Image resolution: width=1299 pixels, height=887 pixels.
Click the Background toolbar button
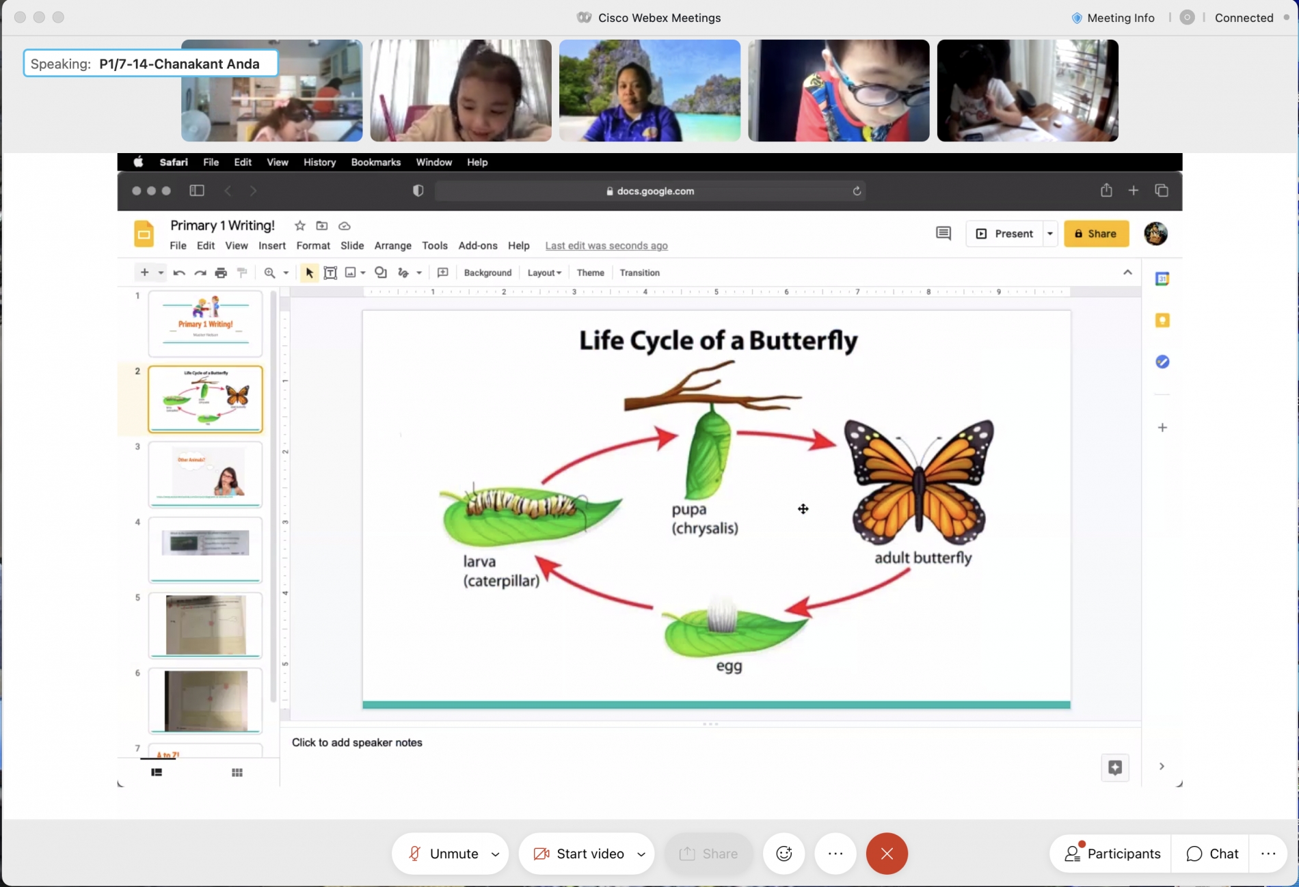[x=487, y=273]
